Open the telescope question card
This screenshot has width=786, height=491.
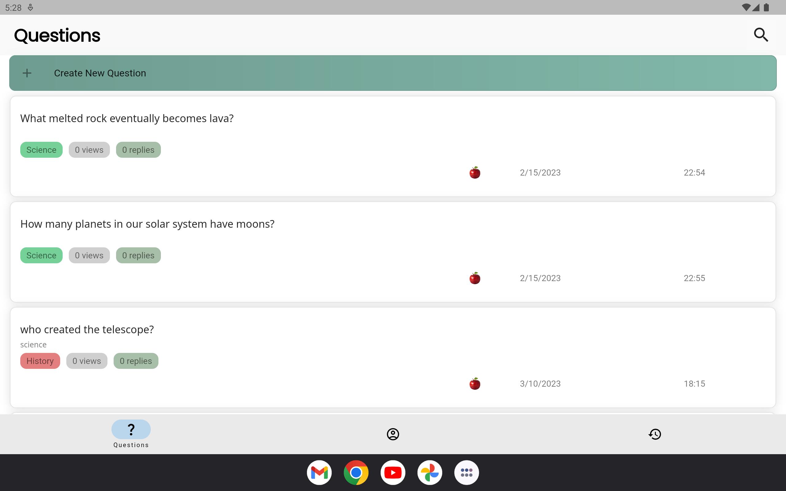tap(87, 330)
